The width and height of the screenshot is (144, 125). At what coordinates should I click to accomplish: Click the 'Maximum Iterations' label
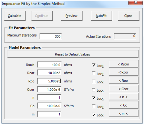22,35
